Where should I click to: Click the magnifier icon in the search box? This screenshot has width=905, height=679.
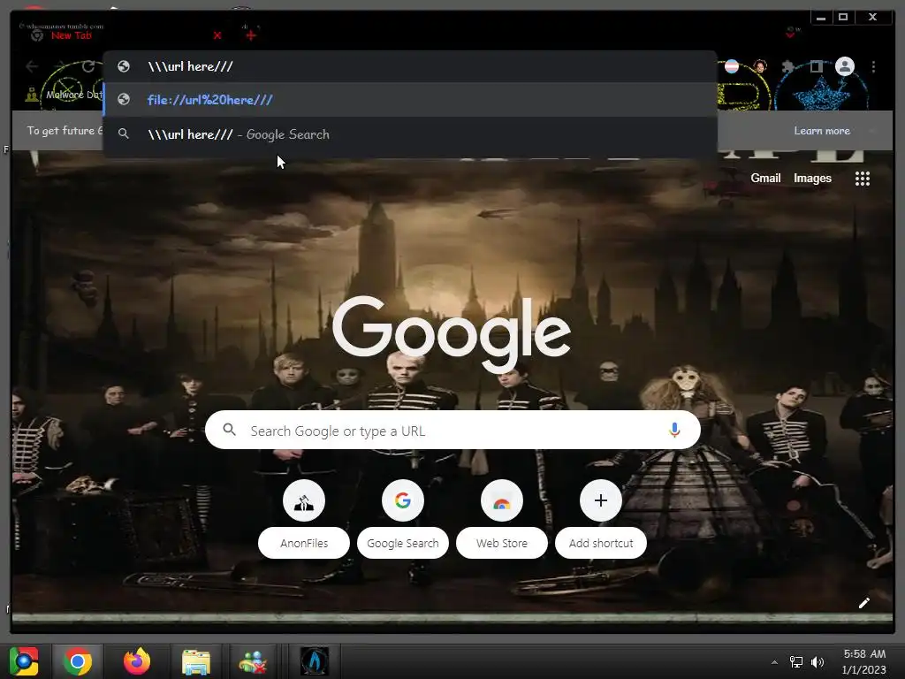click(x=229, y=430)
